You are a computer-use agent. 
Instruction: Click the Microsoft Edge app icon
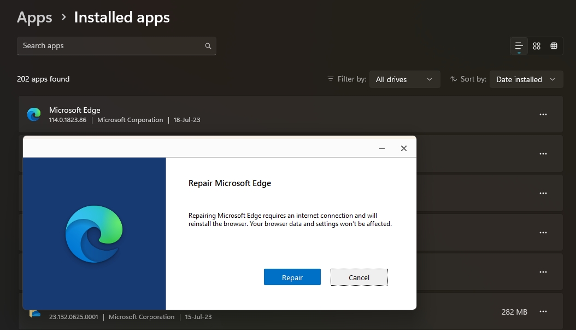(34, 114)
